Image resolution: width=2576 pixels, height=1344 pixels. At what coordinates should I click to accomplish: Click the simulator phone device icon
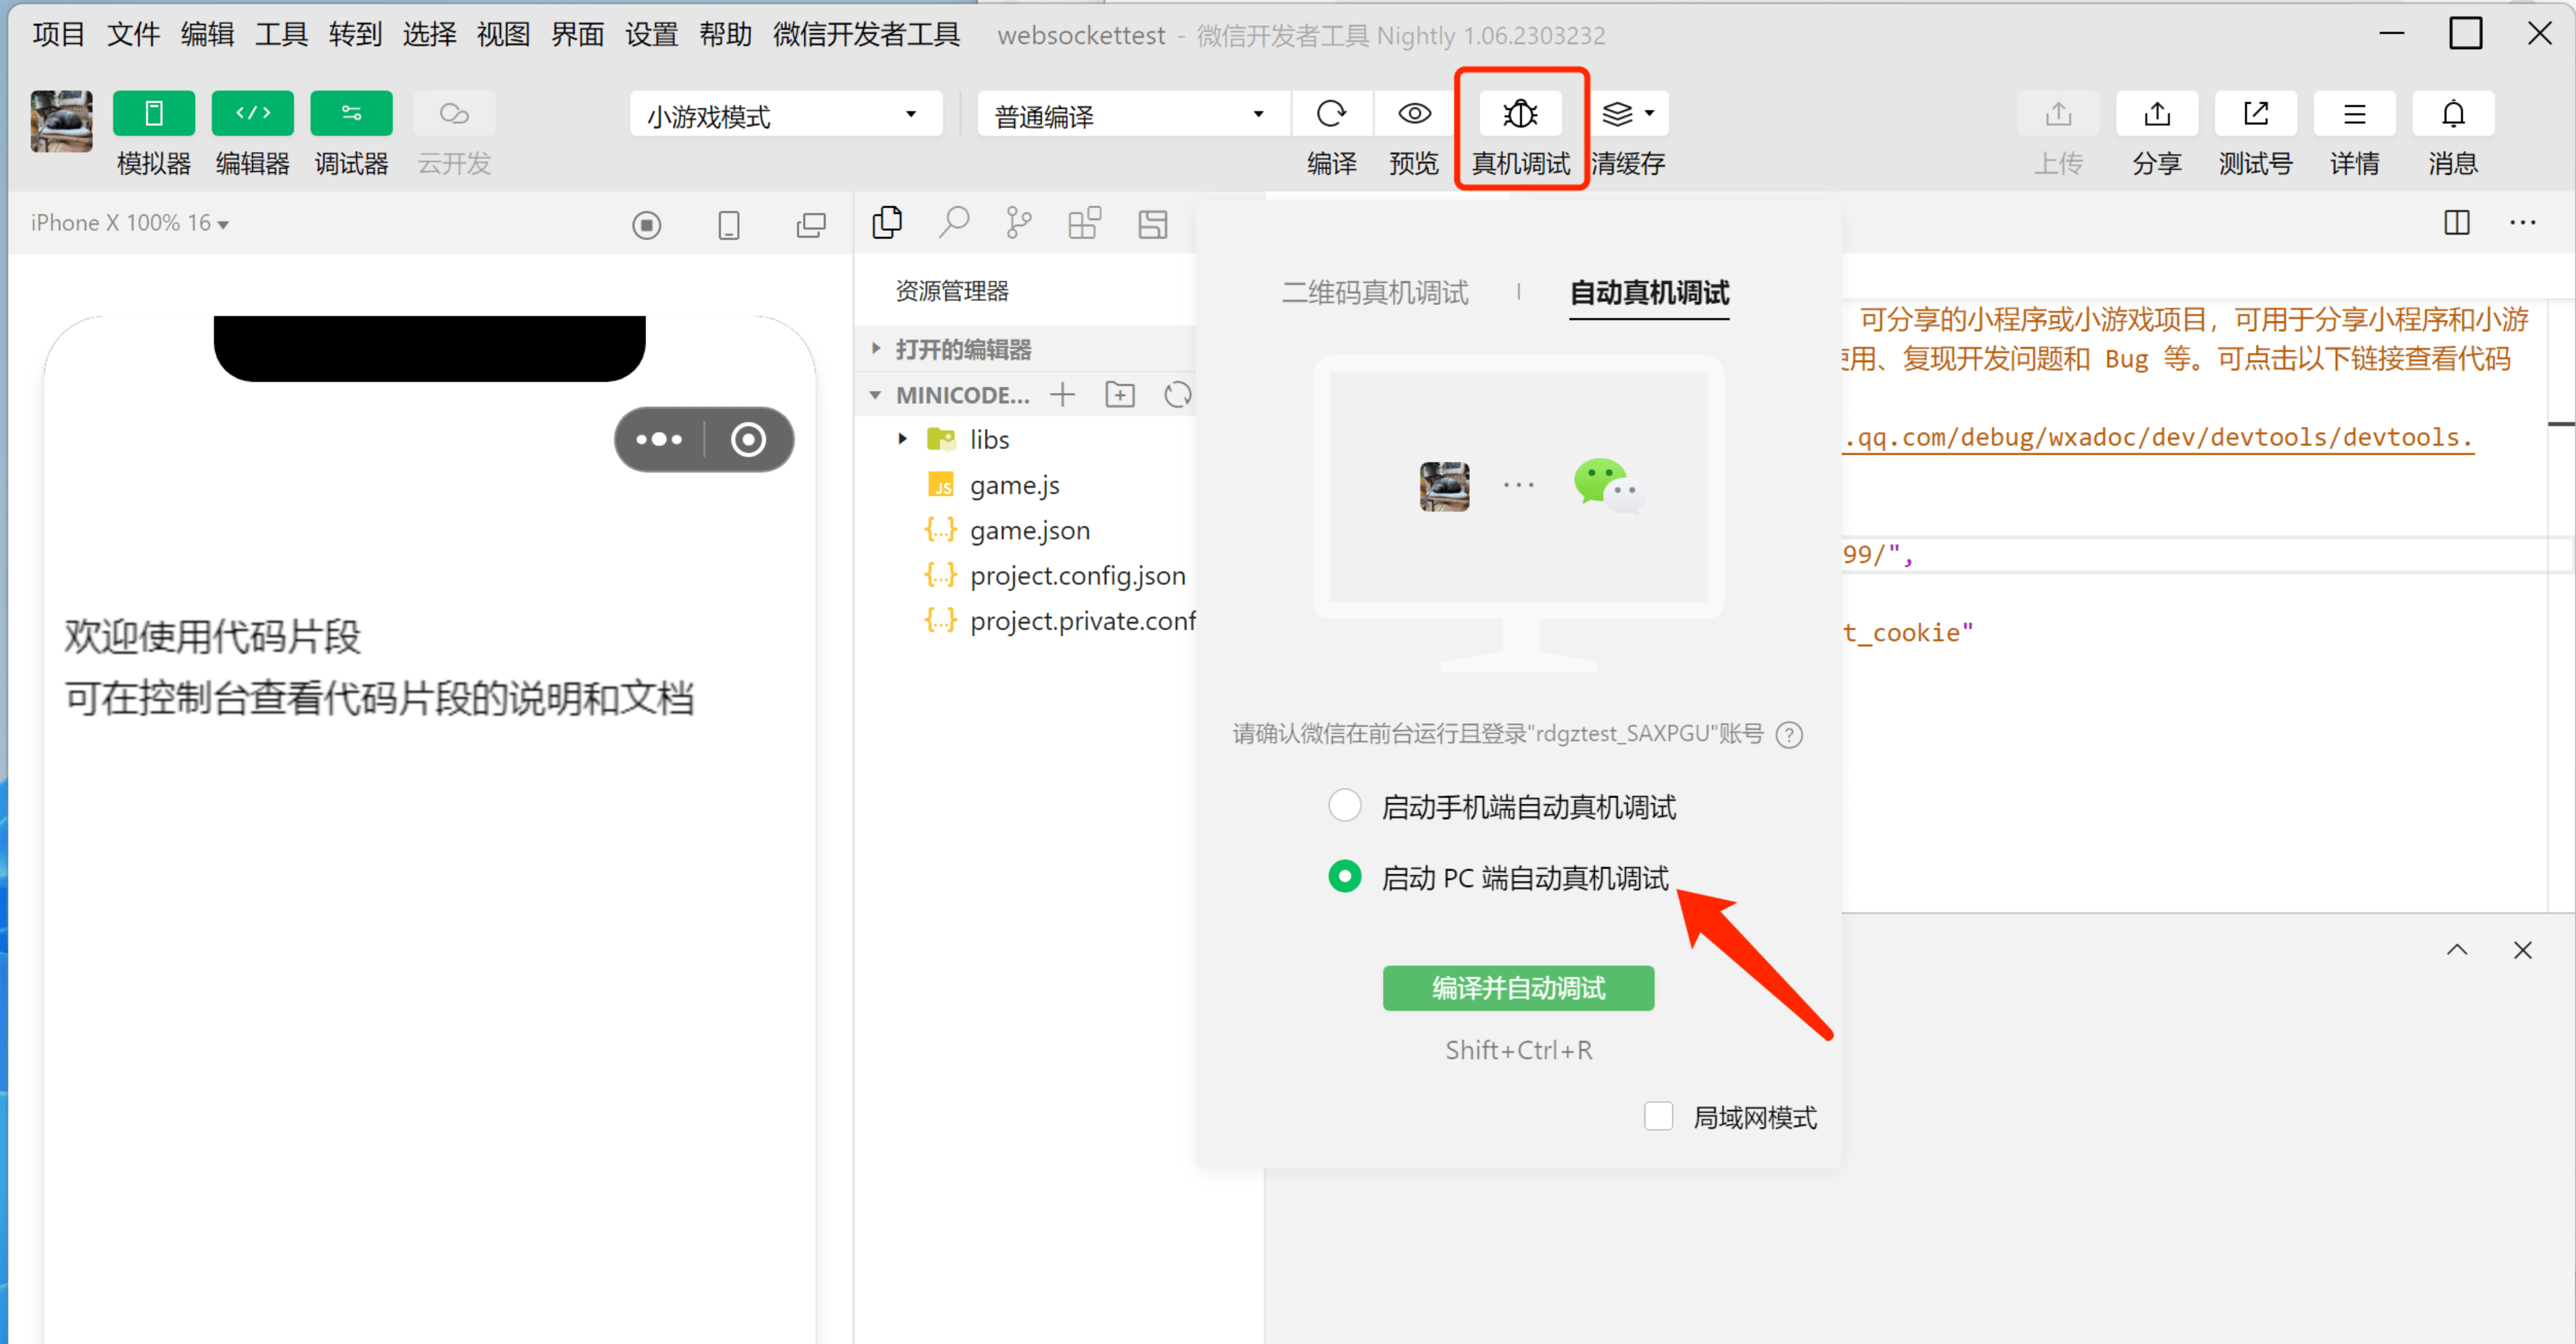[x=729, y=225]
